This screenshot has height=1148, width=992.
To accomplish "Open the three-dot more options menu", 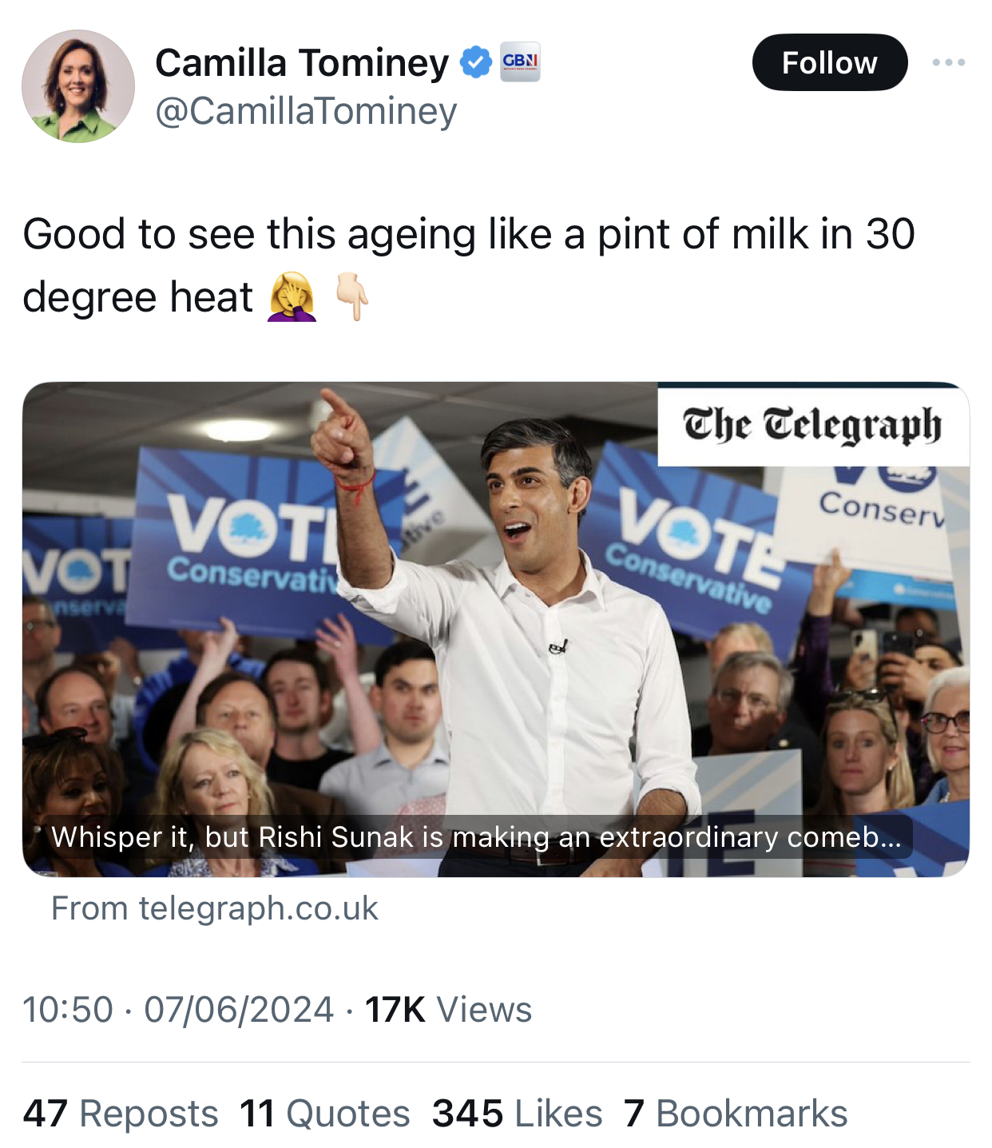I will click(x=948, y=62).
